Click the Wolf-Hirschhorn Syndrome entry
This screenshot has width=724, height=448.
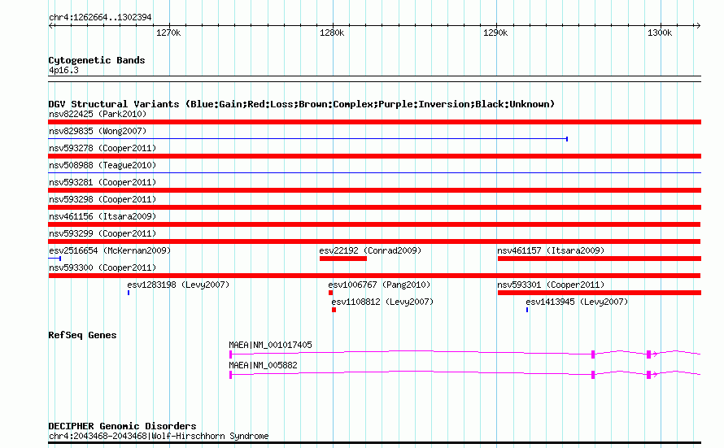point(159,436)
